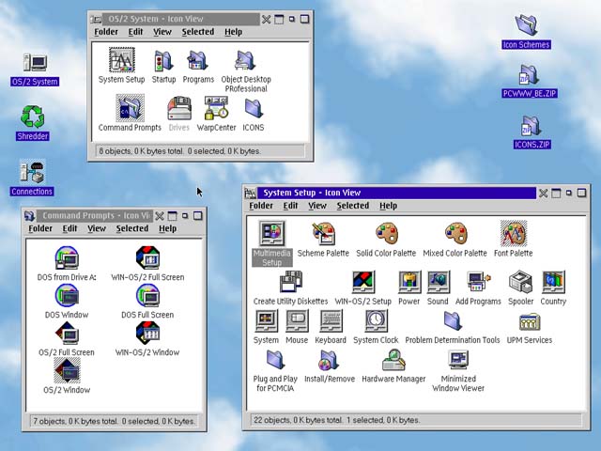Select the Multimedia Setup icon

pos(271,233)
